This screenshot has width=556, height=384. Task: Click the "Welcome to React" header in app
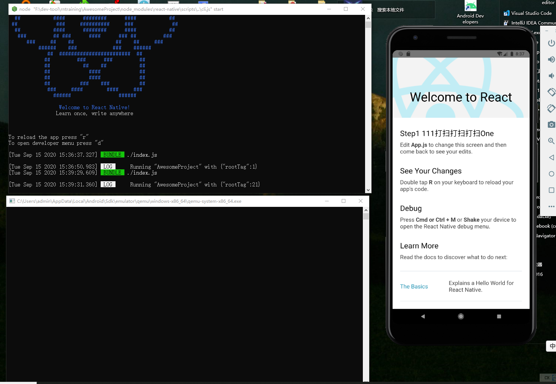(461, 97)
